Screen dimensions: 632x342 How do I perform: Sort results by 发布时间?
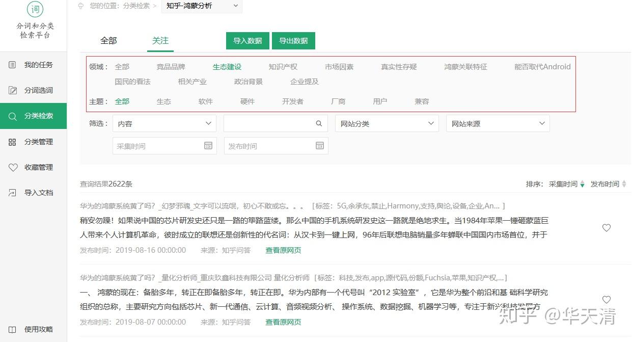pyautogui.click(x=608, y=184)
